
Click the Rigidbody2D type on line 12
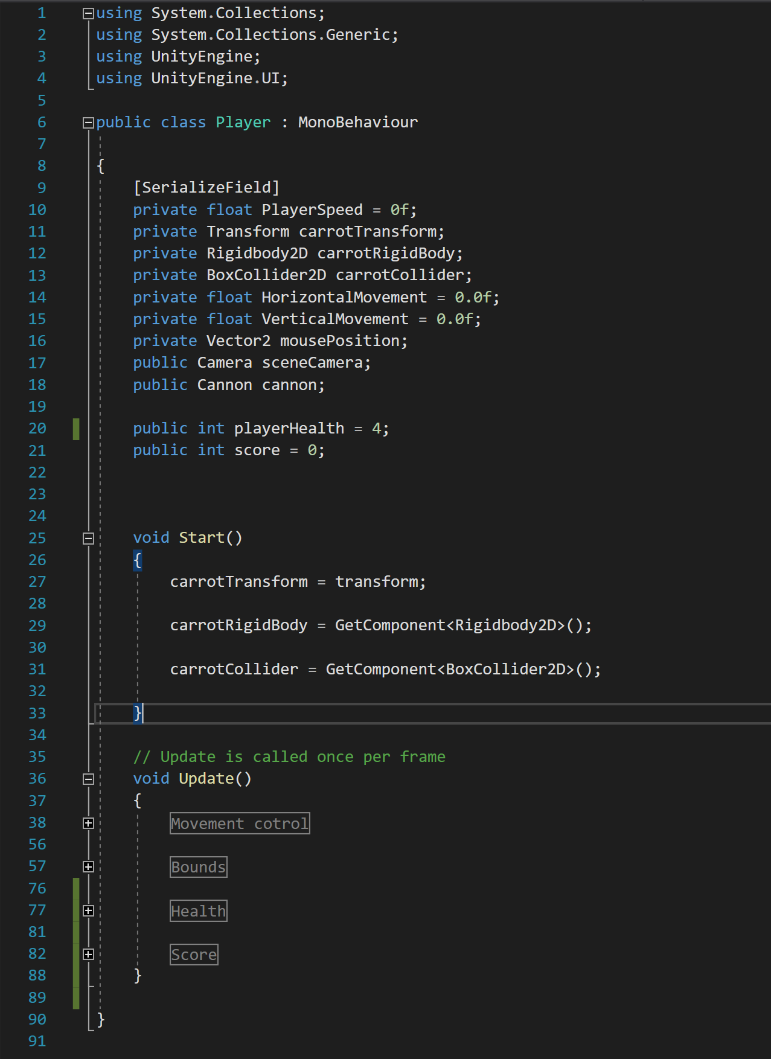tap(257, 254)
